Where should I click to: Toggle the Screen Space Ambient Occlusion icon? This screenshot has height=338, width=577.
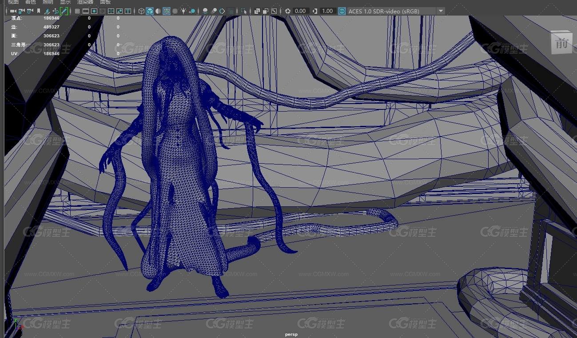pos(205,11)
